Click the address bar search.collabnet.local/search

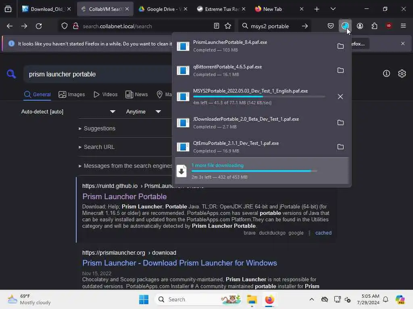[146, 26]
